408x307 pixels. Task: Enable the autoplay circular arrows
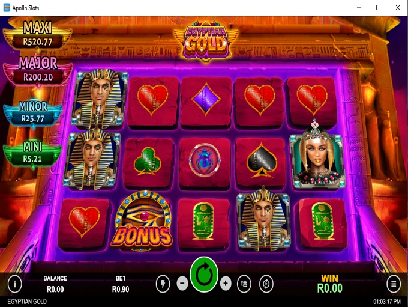(266, 284)
